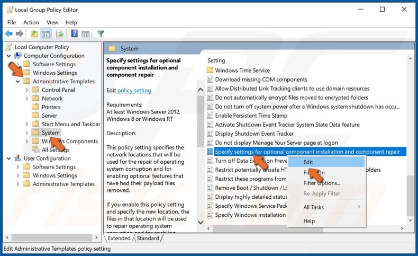
Task: Open the Action menu
Action: coord(31,22)
